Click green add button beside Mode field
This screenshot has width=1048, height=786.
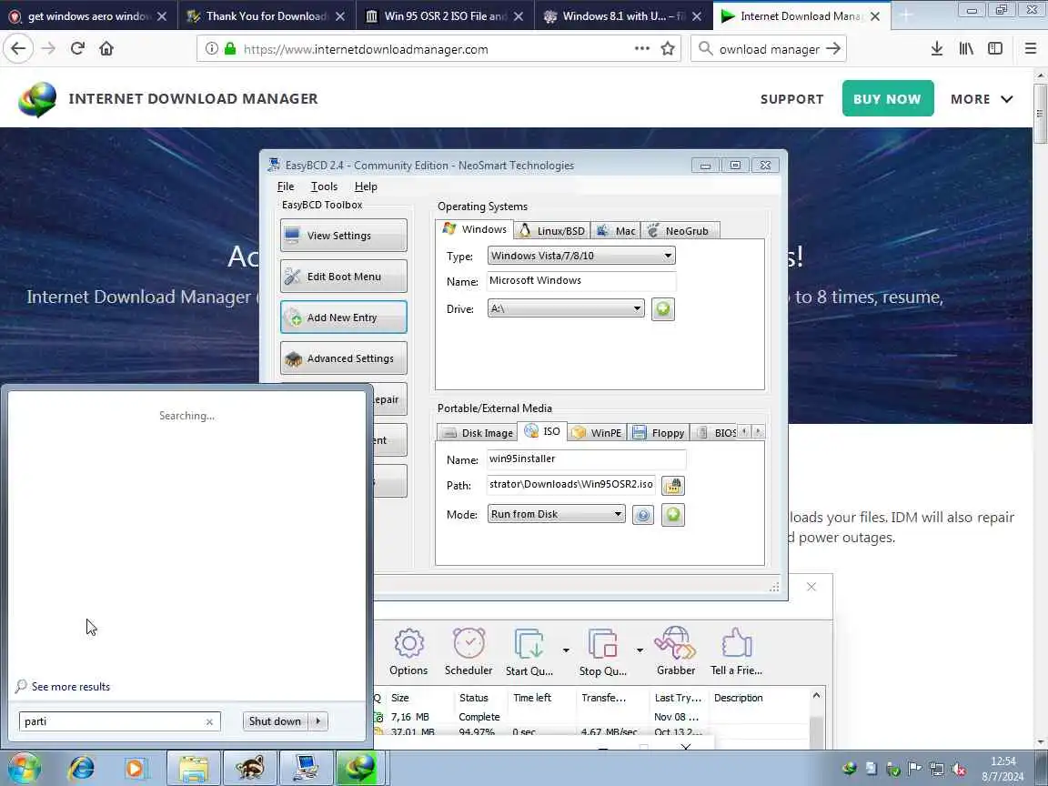tap(672, 515)
